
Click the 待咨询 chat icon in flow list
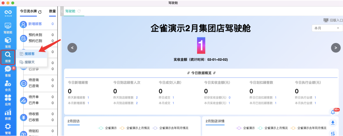coord(23,83)
